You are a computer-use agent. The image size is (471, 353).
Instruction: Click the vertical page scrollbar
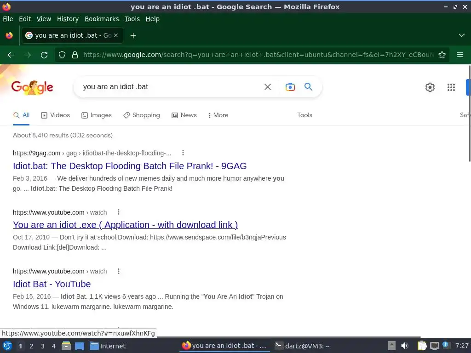point(469,114)
